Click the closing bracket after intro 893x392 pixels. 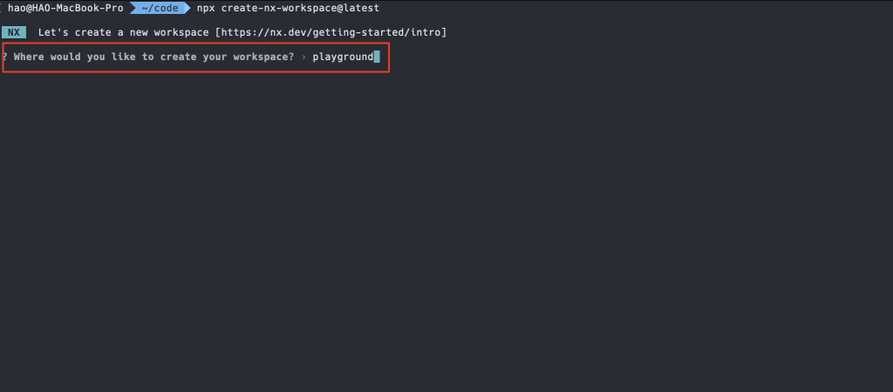point(444,32)
